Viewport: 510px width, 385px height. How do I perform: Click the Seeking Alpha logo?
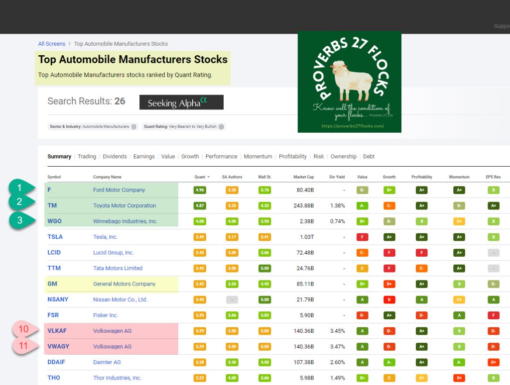pyautogui.click(x=181, y=102)
